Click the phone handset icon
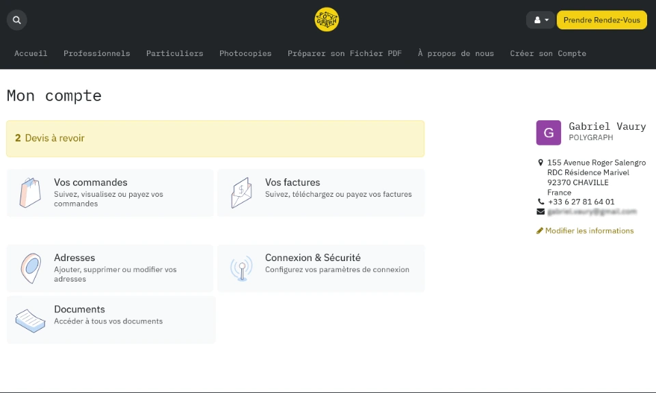This screenshot has height=393, width=656. pyautogui.click(x=541, y=202)
